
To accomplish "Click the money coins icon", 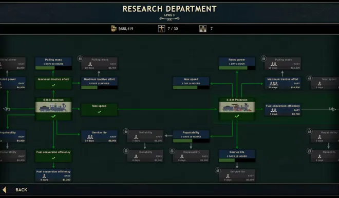I will [x=114, y=29].
